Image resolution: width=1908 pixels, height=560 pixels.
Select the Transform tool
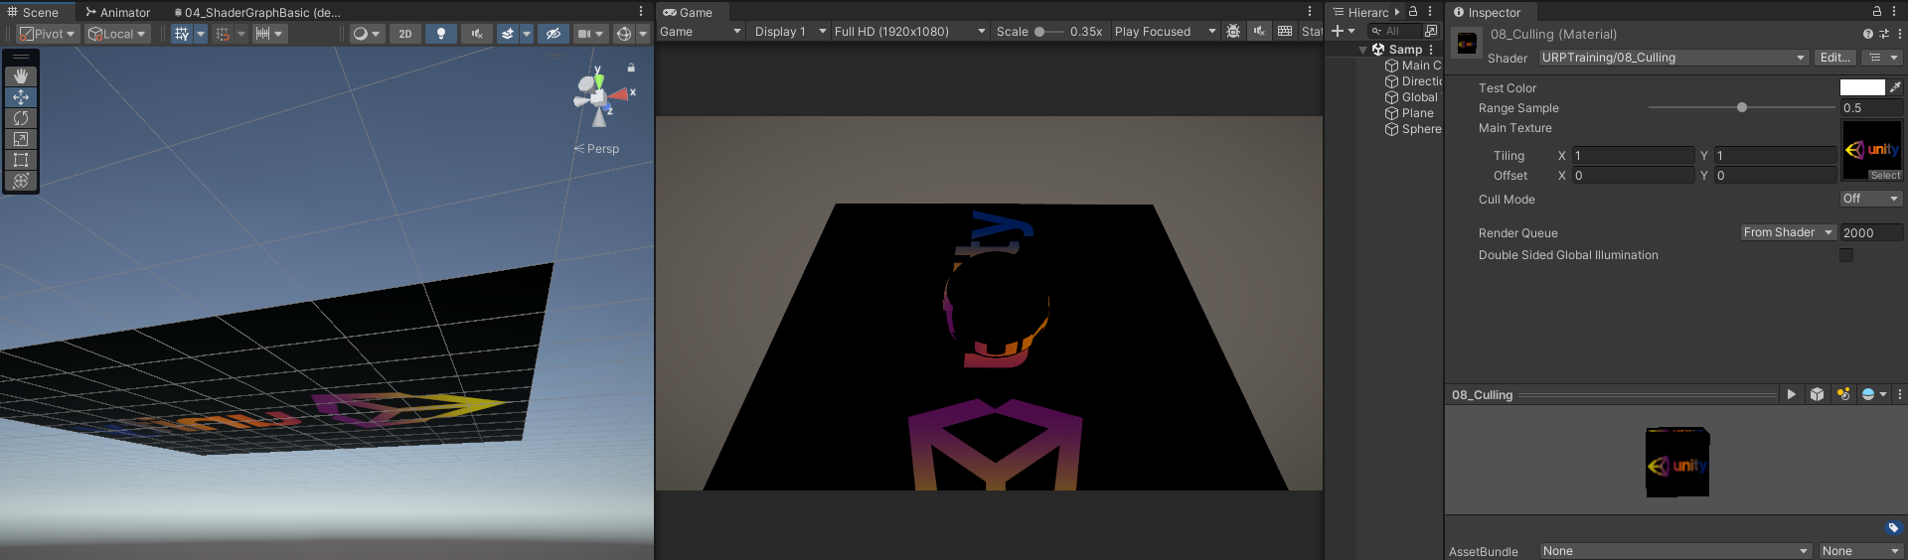21,181
